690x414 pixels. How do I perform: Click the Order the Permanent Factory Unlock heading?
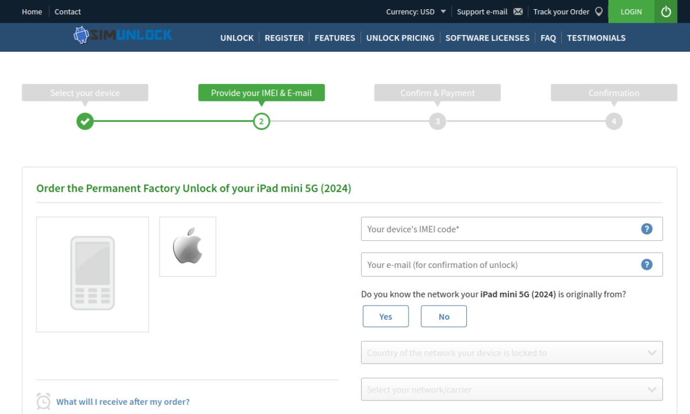(194, 188)
